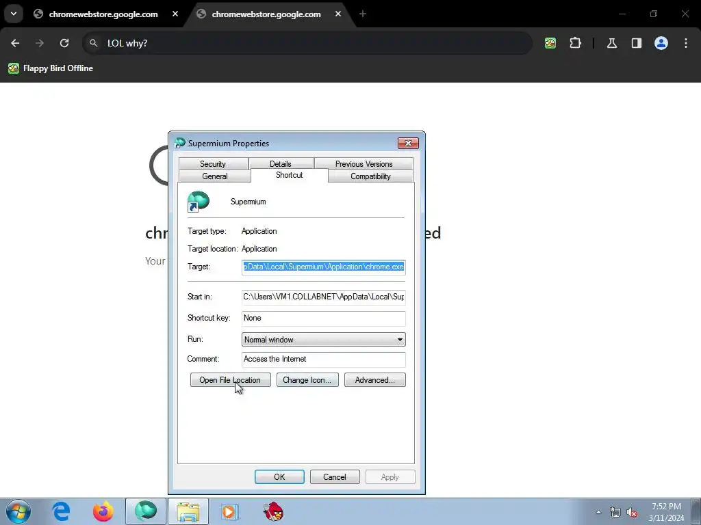701x525 pixels.
Task: Close the first chromewebstore tab
Action: click(x=175, y=14)
